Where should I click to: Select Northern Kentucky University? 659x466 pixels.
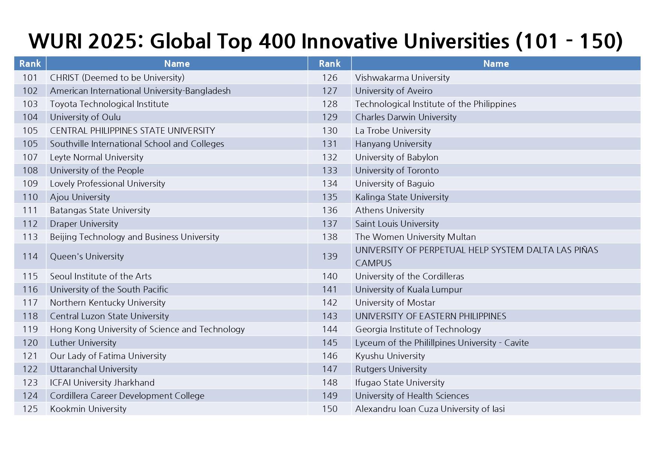coord(108,303)
